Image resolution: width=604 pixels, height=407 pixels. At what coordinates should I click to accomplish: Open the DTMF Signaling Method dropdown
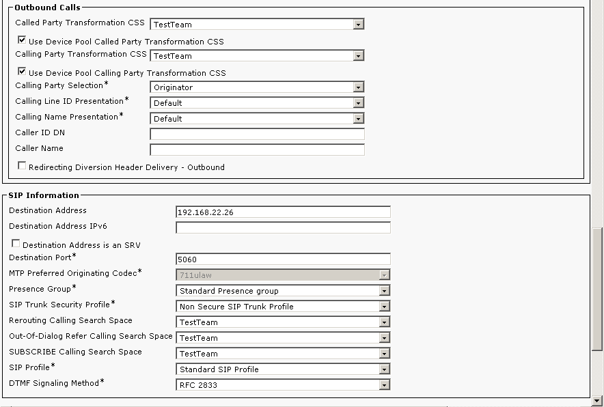pos(283,385)
